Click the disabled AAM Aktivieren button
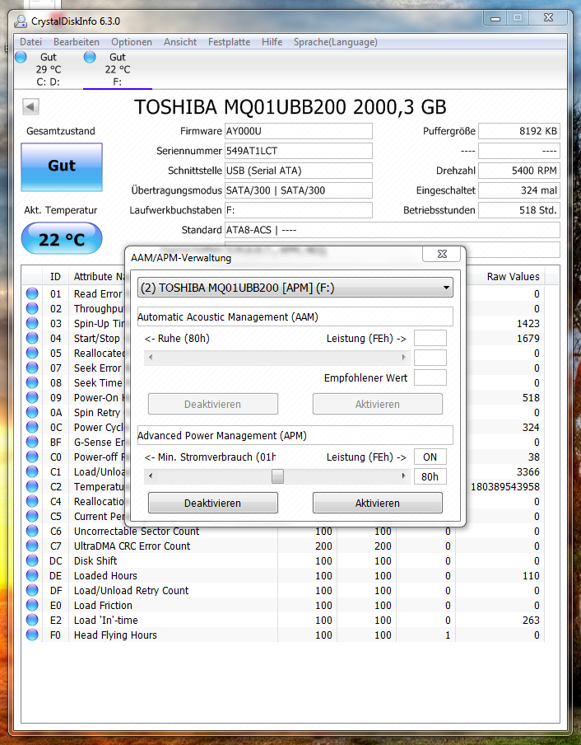Viewport: 581px width, 745px height. coord(378,404)
